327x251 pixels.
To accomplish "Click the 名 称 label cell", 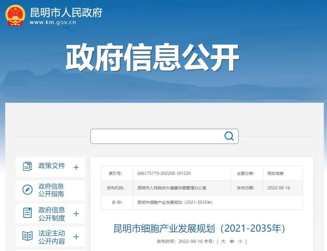I will click(117, 202).
